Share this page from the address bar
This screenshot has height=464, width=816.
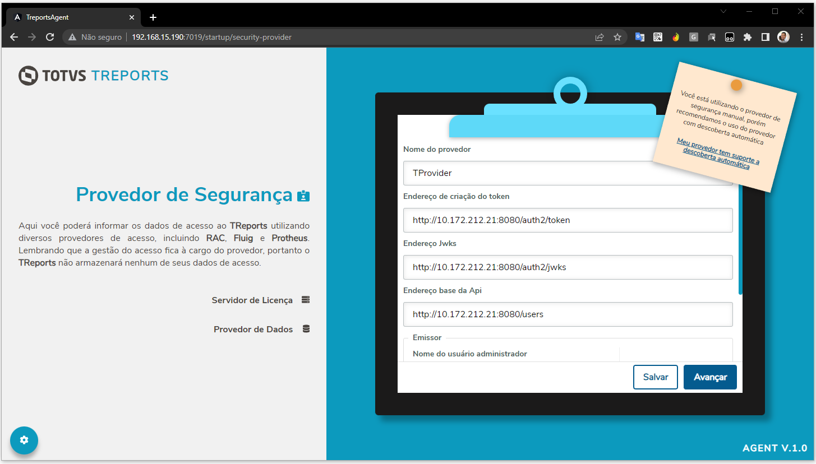pyautogui.click(x=600, y=38)
